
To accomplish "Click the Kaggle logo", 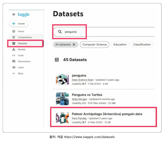I will click(x=24, y=15).
